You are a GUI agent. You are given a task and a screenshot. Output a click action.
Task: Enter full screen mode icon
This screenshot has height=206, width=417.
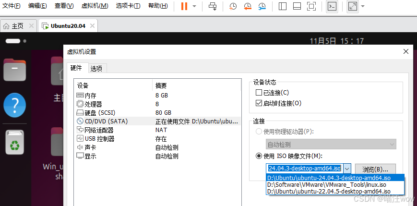[x=311, y=6]
